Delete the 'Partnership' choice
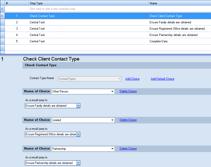The width and height of the screenshot is (211, 167). click(128, 149)
